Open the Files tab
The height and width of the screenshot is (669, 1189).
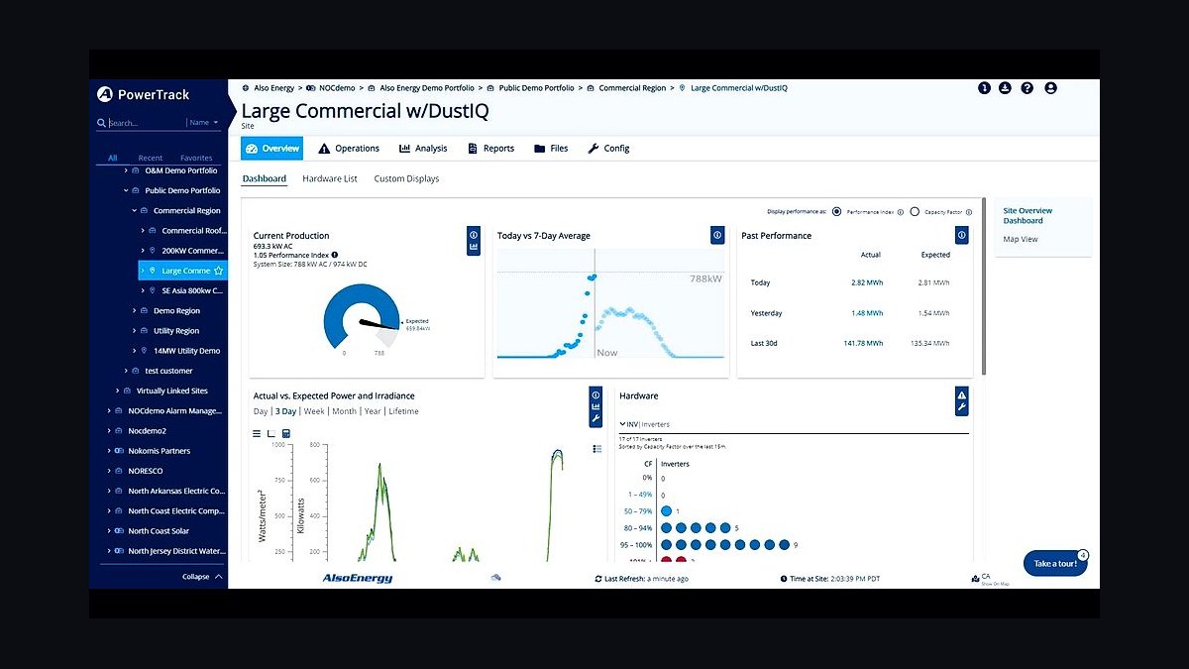click(551, 149)
